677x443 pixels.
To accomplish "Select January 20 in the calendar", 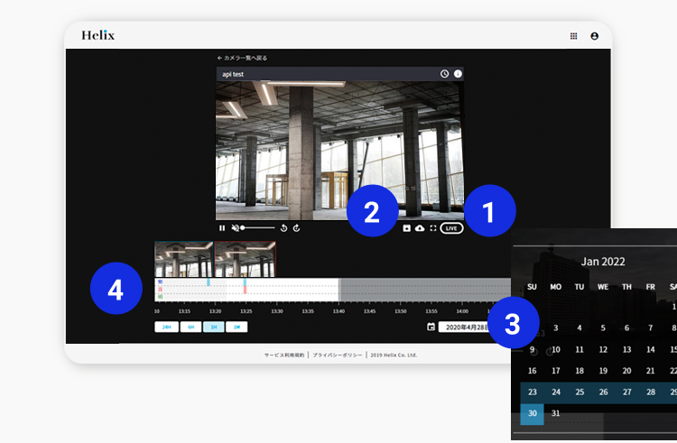I will click(627, 371).
